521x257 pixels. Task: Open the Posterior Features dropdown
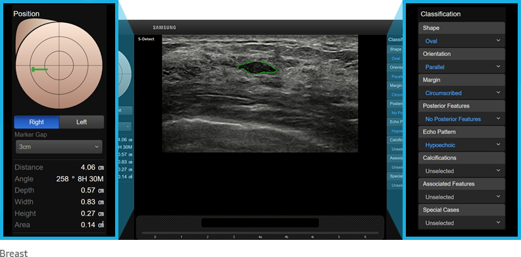click(x=462, y=119)
